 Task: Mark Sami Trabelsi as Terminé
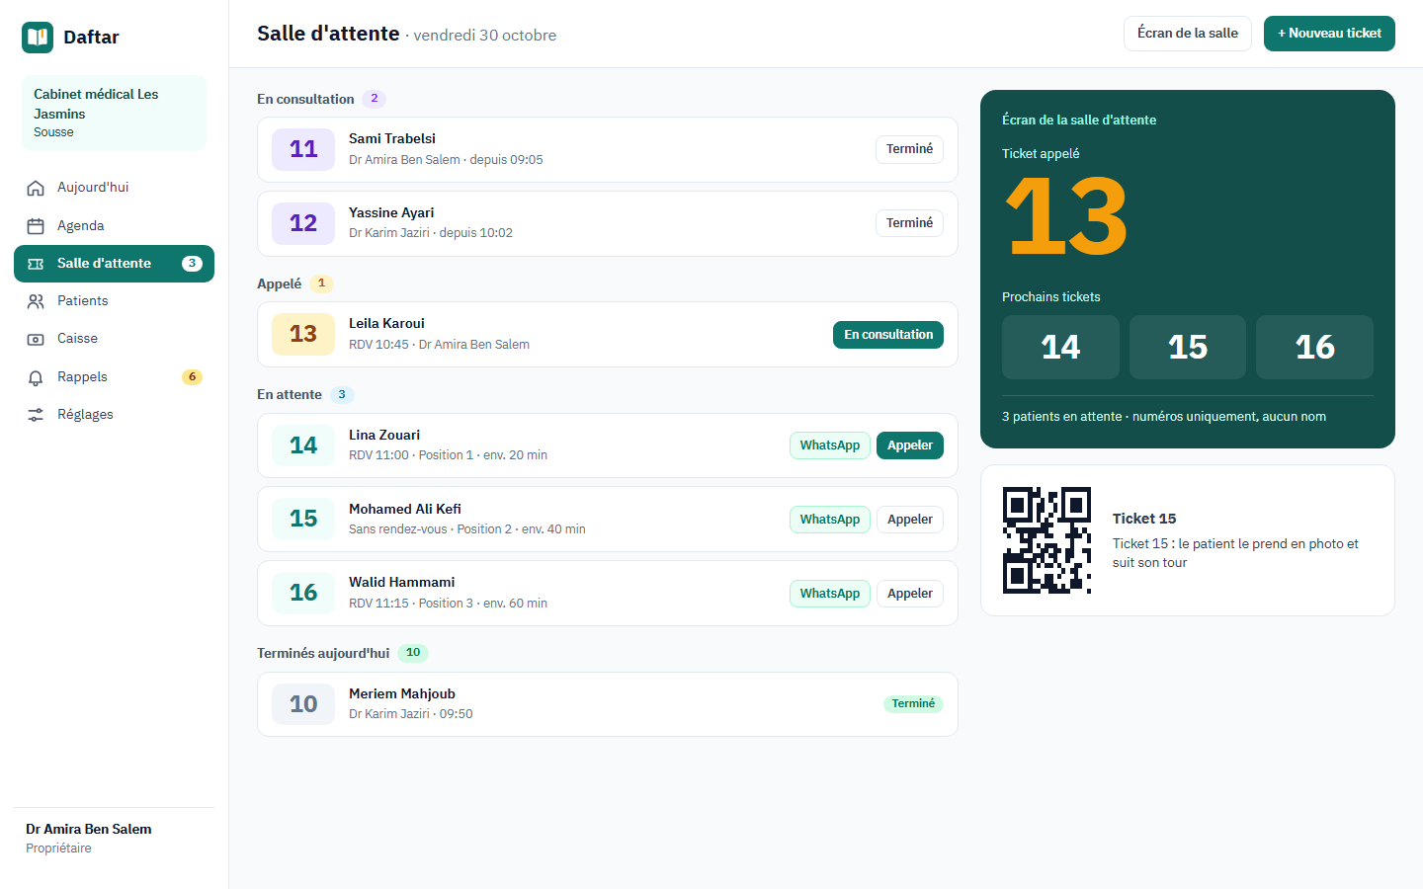[x=909, y=149]
